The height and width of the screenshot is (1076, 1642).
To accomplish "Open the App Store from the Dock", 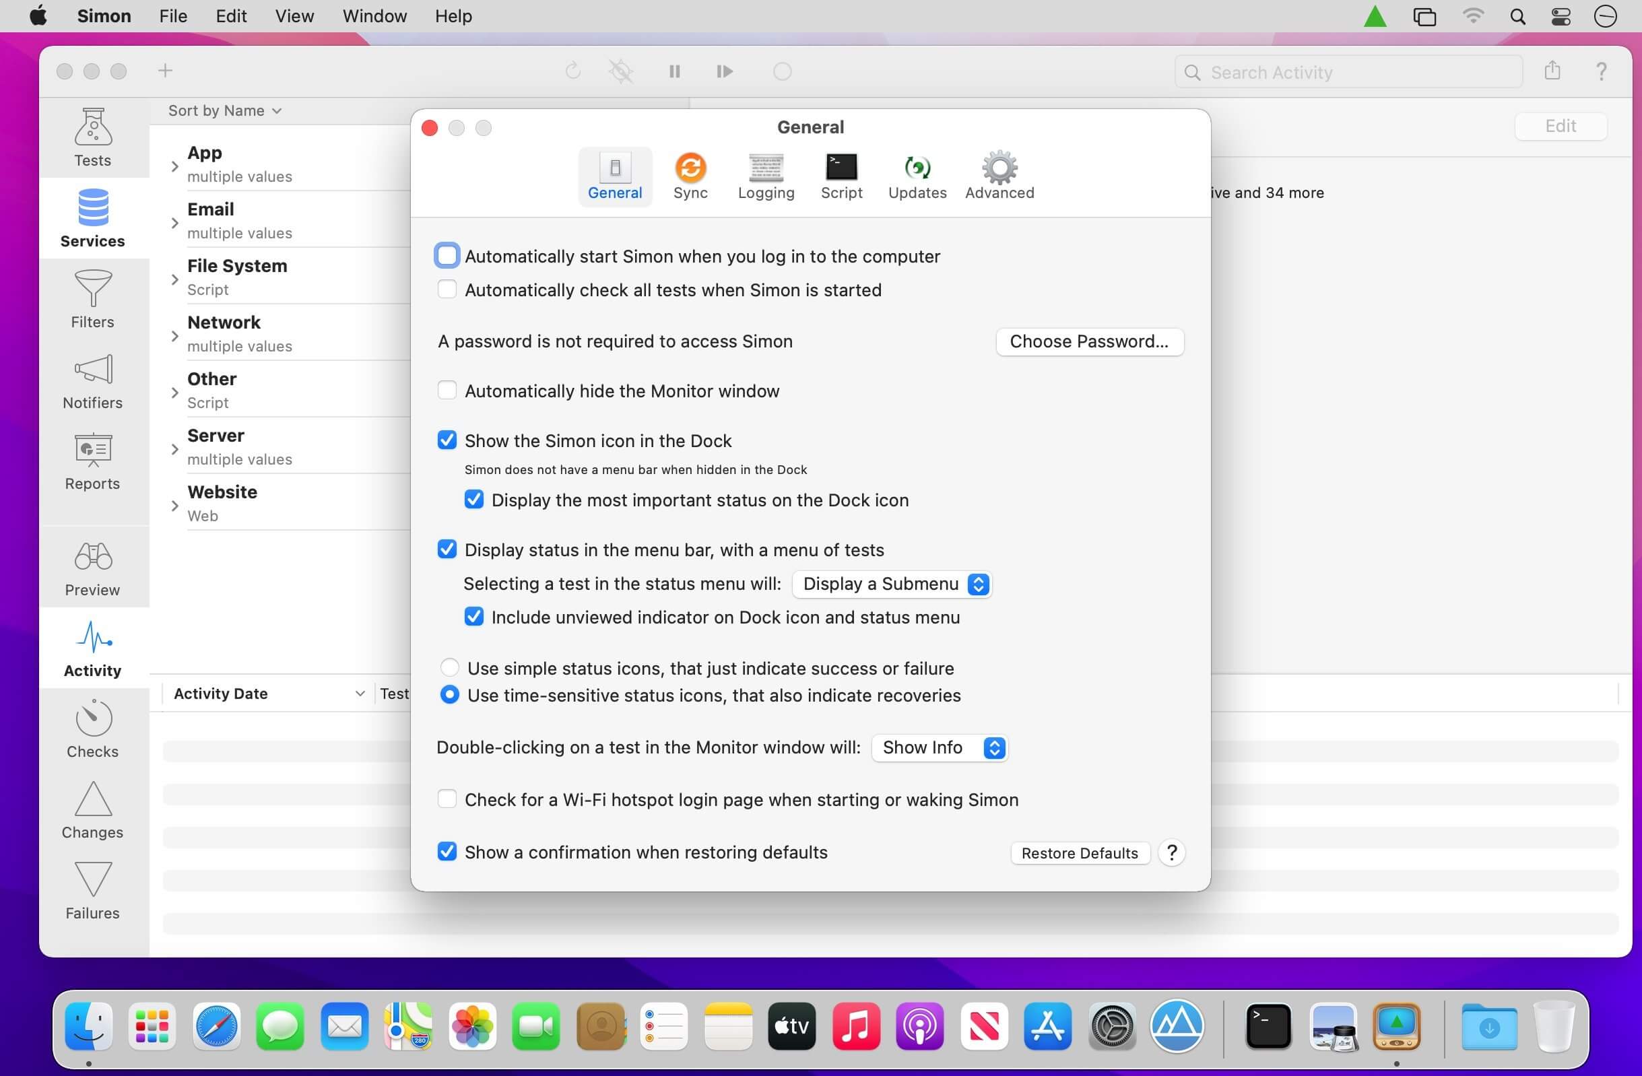I will [1047, 1026].
